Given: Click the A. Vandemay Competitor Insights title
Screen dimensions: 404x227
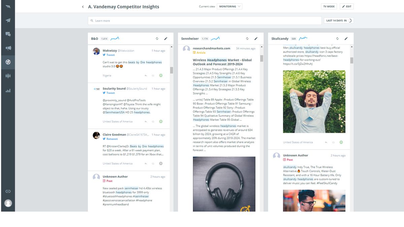Looking at the screenshot, I should click(124, 7).
